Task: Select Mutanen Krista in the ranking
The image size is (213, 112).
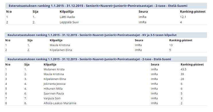Action: [x=54, y=69]
